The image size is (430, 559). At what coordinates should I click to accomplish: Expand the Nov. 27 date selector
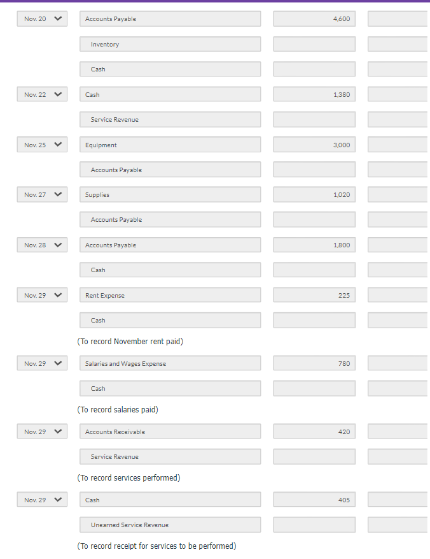pos(41,194)
